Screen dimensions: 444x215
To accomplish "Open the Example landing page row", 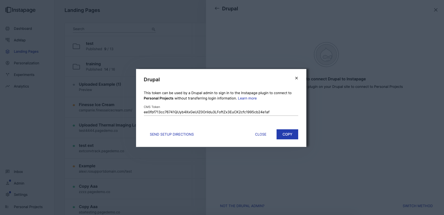I will pos(135,169).
